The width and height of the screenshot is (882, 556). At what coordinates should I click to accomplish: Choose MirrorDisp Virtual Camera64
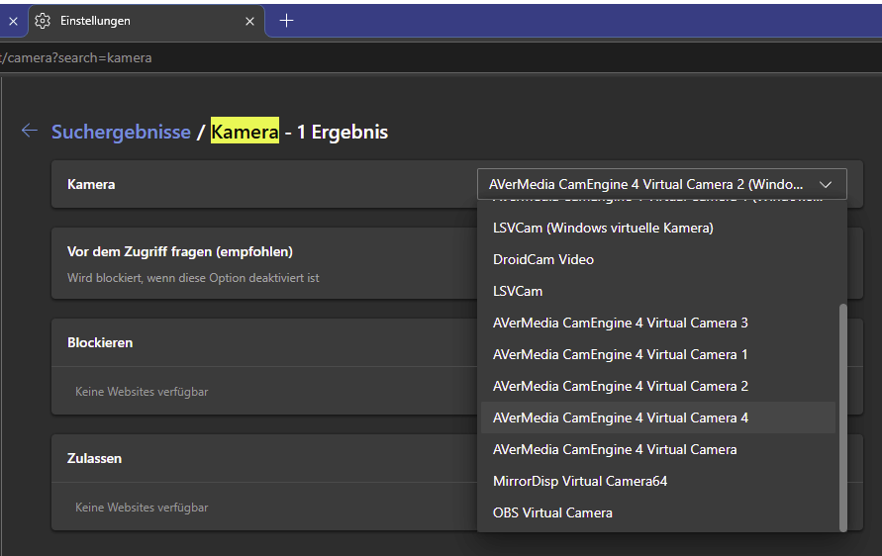coord(658,481)
